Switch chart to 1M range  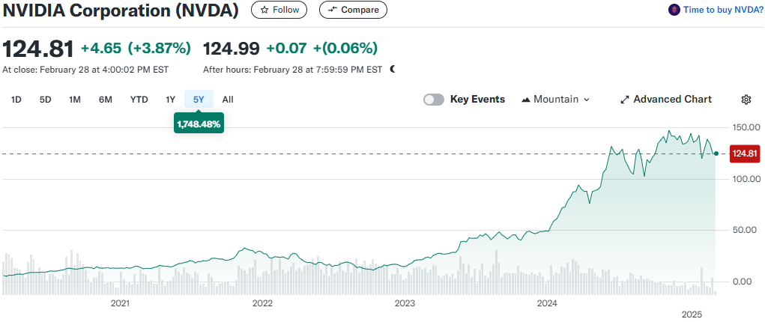[x=75, y=100]
